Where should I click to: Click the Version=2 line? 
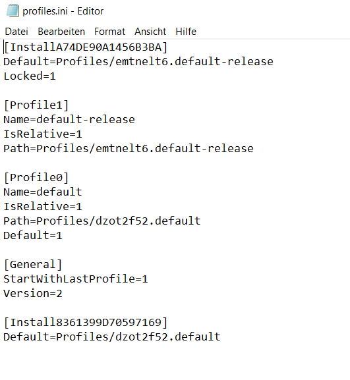tap(33, 294)
